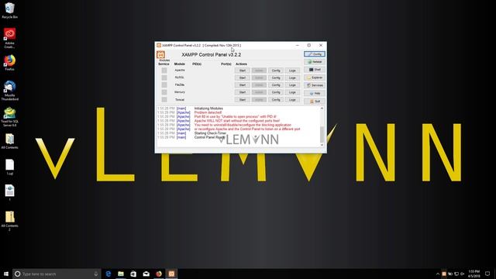This screenshot has width=496, height=279.
Task: Open the main Config button at top right
Action: (x=315, y=54)
